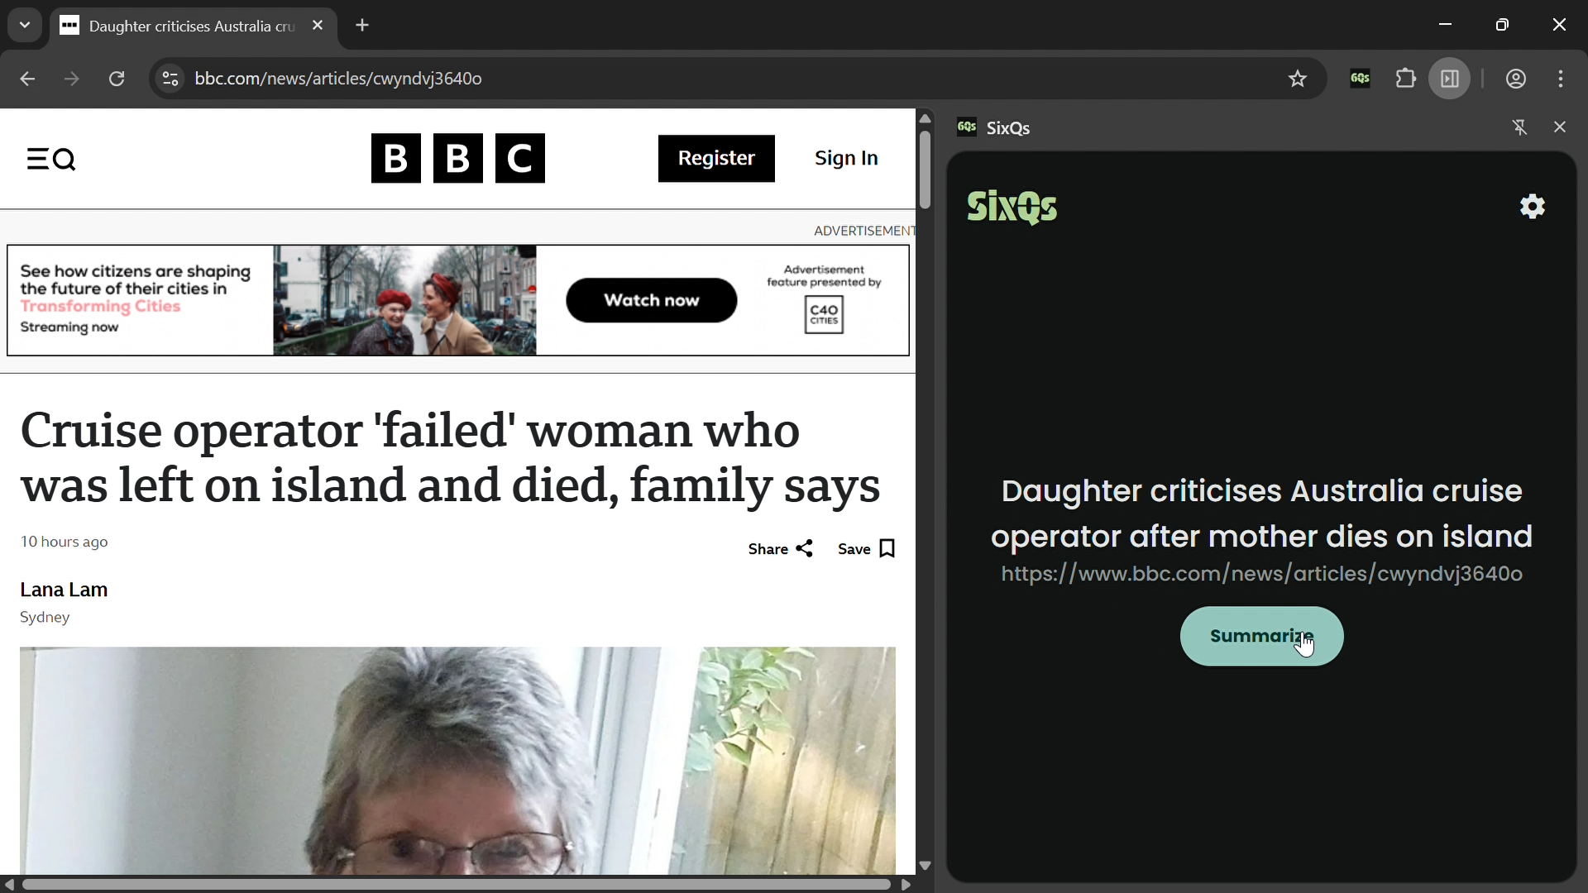Click the vertical page scrollbar thumb
Screen dimensions: 1588x893
(925, 170)
